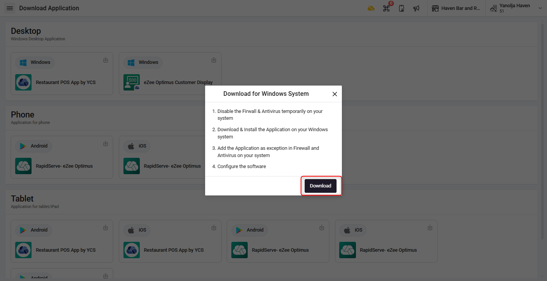Click 'eZee Optimus Customer Display' text

point(178,83)
